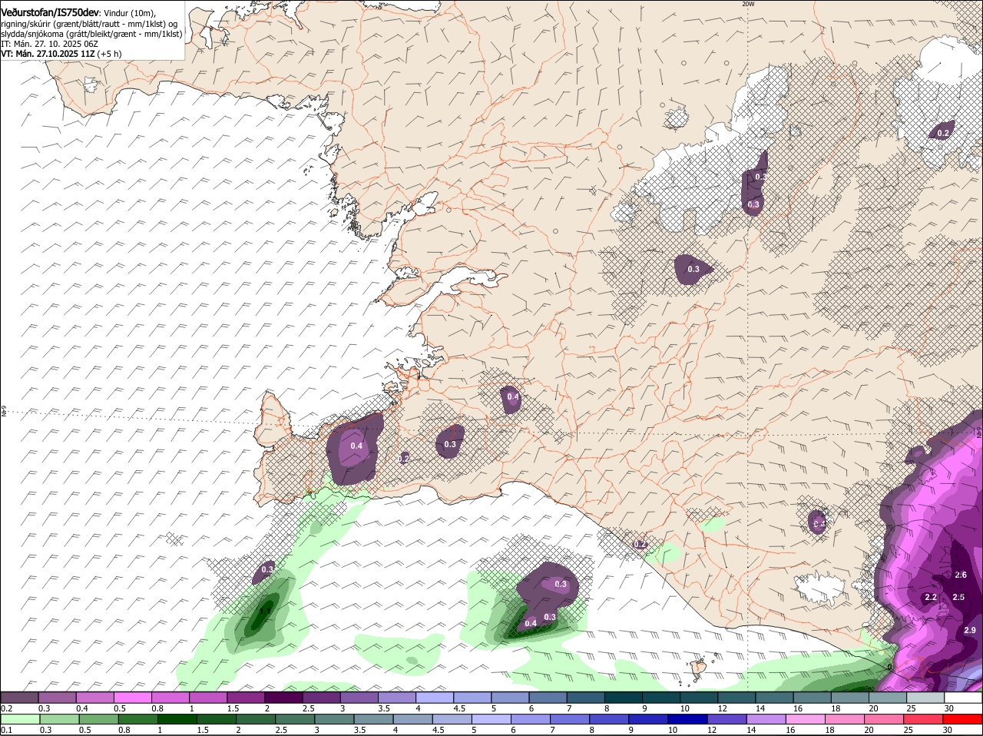Image resolution: width=983 pixels, height=736 pixels.
Task: Select the bright pink 0.5 snow scale swatch
Action: (x=132, y=698)
